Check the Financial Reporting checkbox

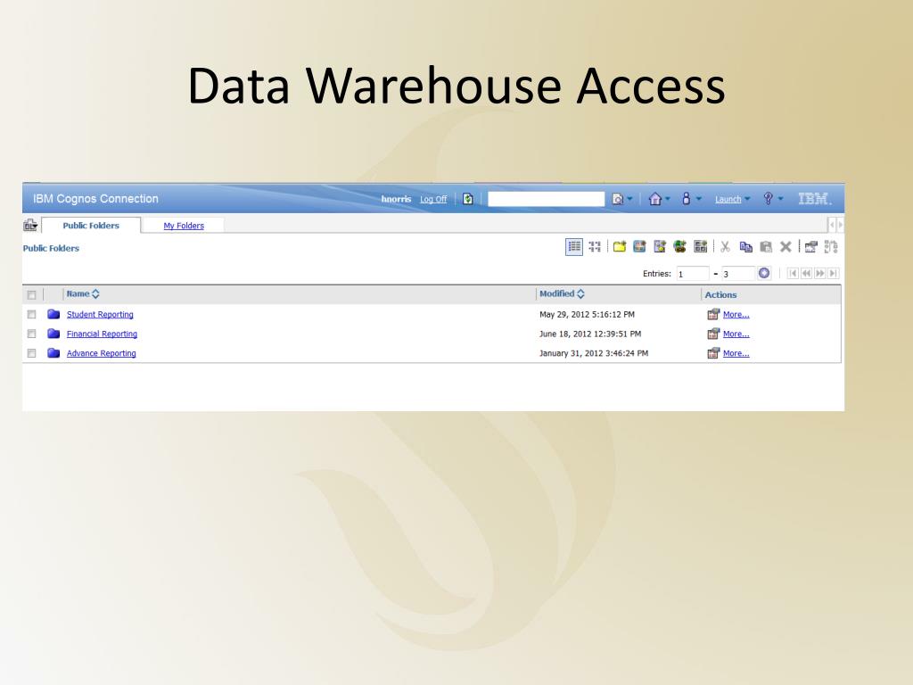pos(31,334)
